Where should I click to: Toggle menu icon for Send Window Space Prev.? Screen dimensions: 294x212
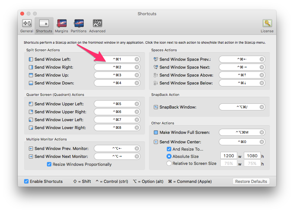pos(156,59)
